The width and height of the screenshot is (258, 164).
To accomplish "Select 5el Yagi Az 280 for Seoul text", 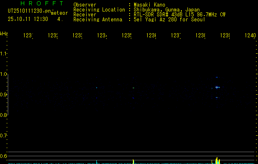I will tap(169, 20).
